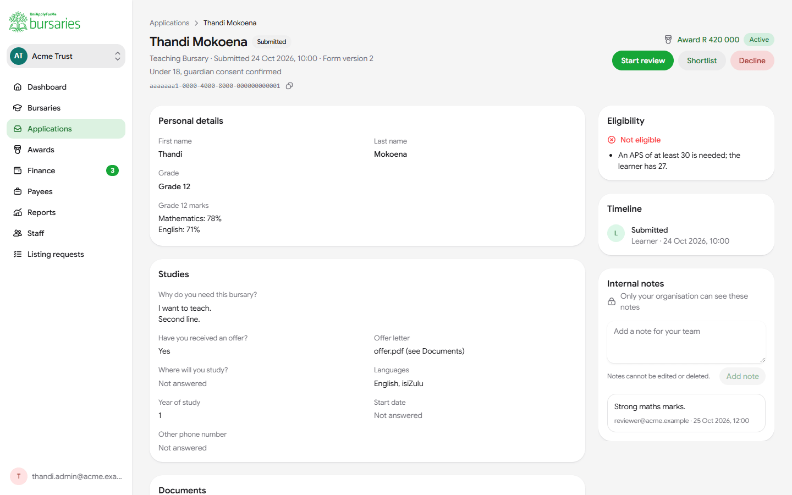Open Payees from the sidebar
Image resolution: width=792 pixels, height=495 pixels.
coord(66,191)
